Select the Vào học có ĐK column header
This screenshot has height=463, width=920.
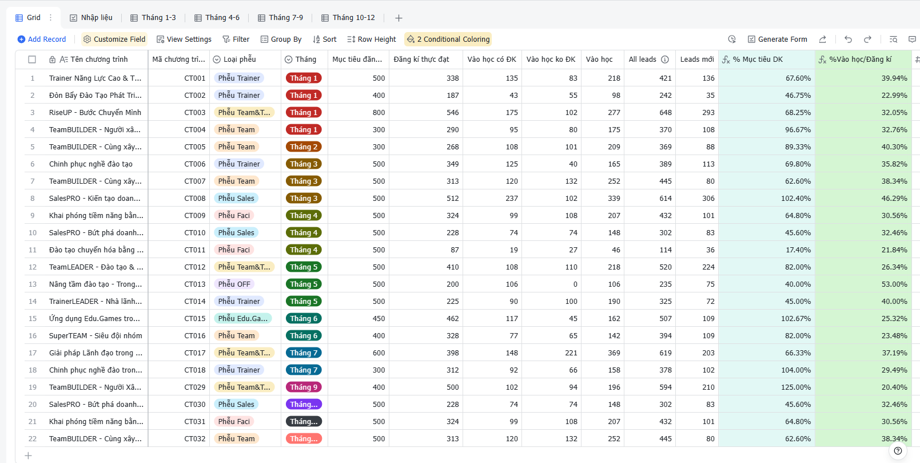click(492, 60)
